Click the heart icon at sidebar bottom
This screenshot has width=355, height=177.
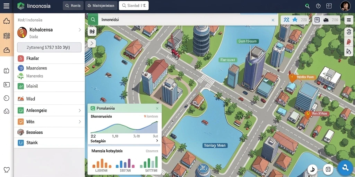click(x=7, y=169)
